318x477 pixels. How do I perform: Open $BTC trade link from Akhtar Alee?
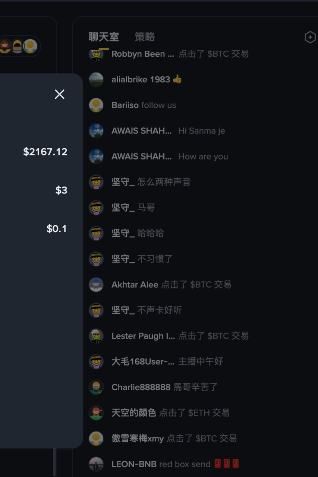tap(211, 285)
